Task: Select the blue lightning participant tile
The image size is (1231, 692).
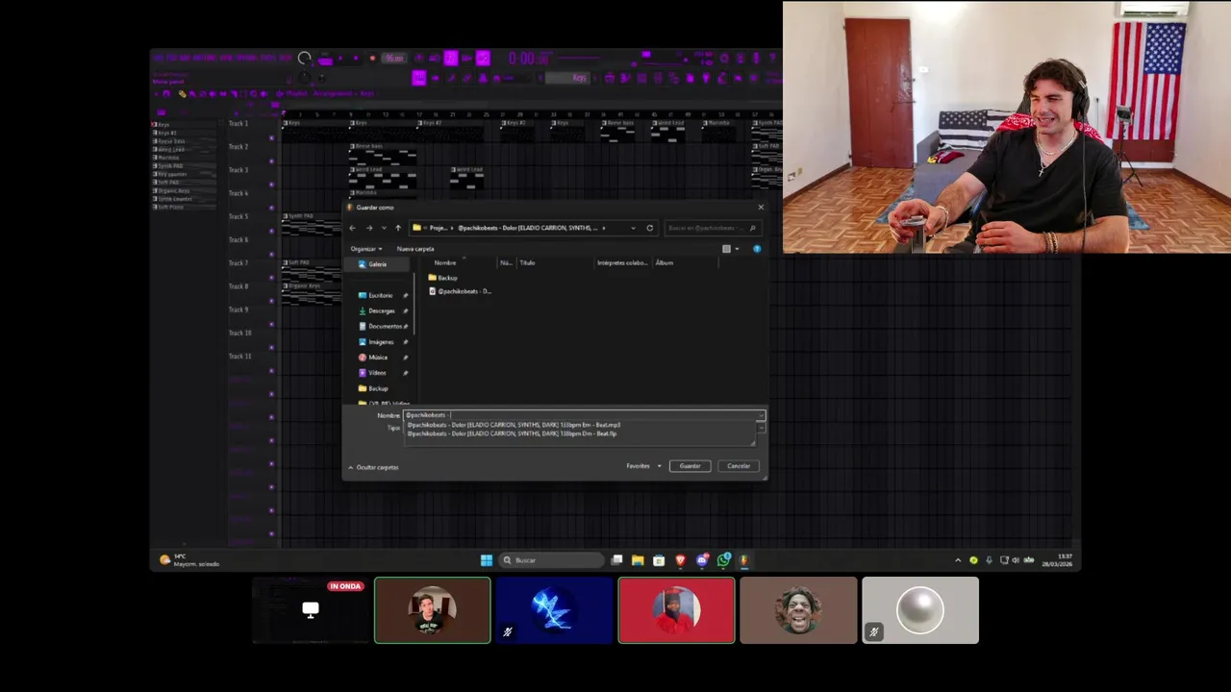Action: click(x=554, y=610)
